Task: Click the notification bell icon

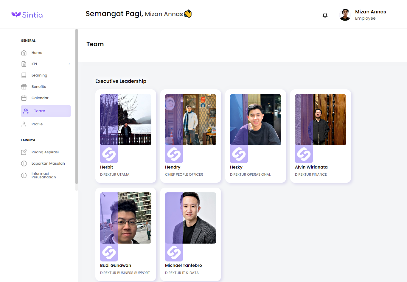Action: [325, 15]
